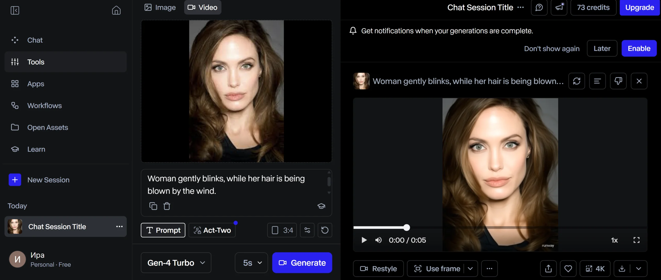Open the Tools panel in the sidebar
Image resolution: width=661 pixels, height=280 pixels.
pos(36,62)
